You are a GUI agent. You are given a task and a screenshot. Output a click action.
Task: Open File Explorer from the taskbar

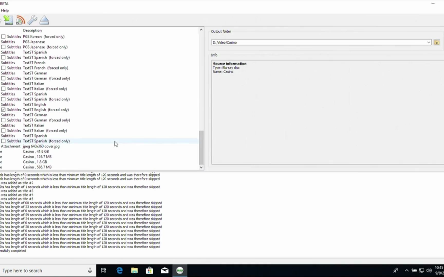(134, 270)
